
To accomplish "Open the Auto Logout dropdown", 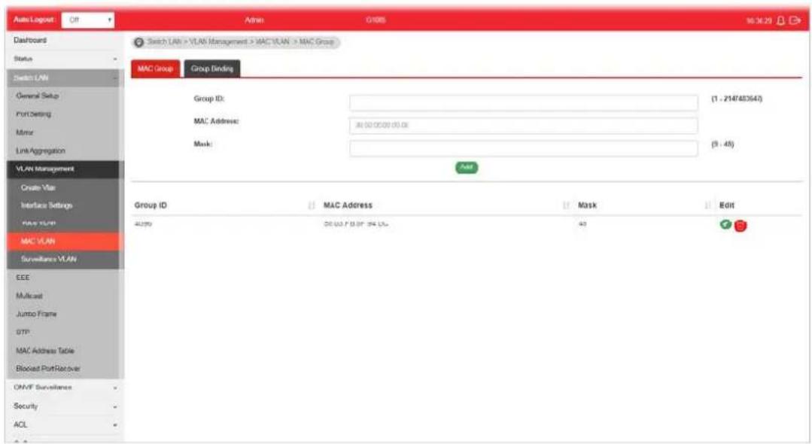I will coord(88,20).
